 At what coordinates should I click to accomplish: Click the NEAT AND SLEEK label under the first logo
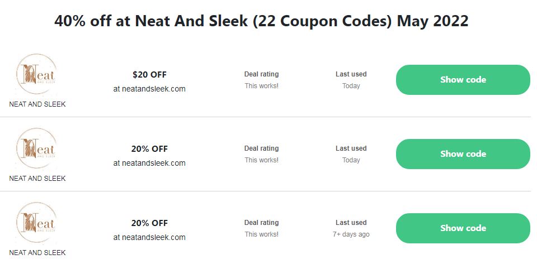[x=37, y=104]
